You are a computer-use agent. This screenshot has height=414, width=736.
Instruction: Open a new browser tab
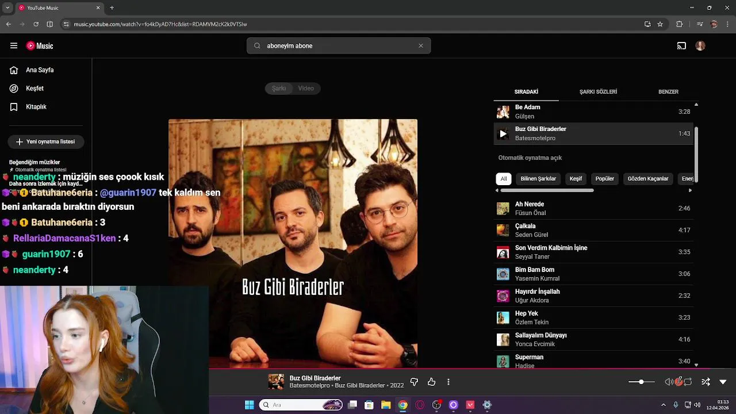(112, 8)
